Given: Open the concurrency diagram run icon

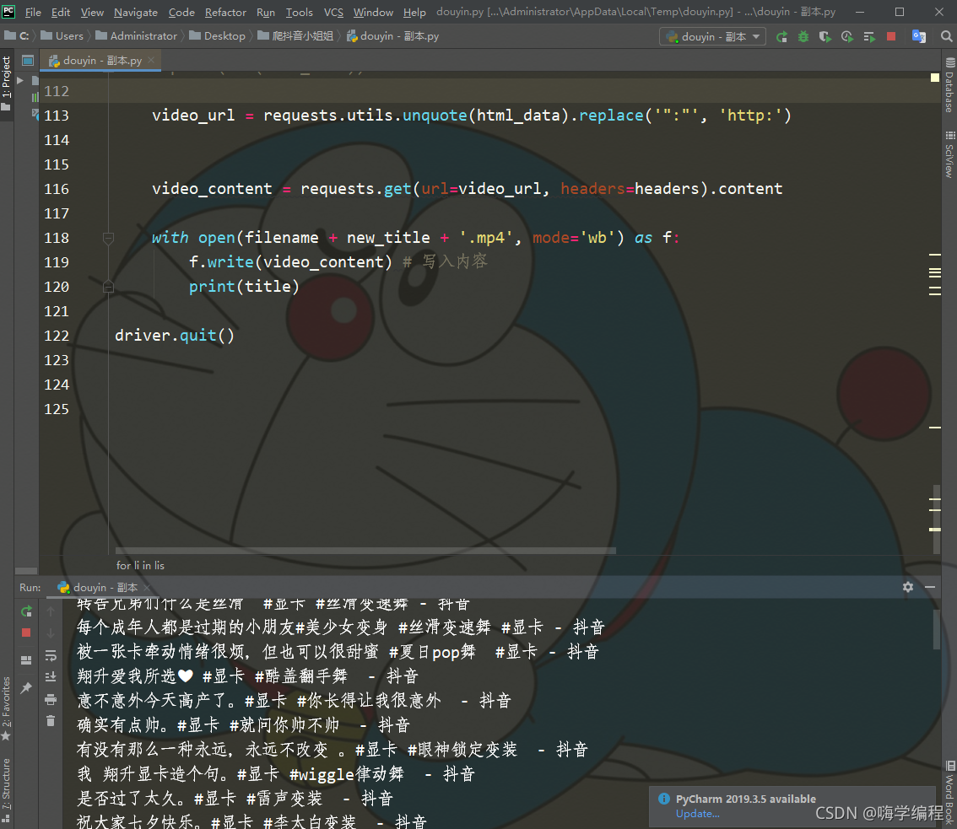Looking at the screenshot, I should (x=869, y=36).
